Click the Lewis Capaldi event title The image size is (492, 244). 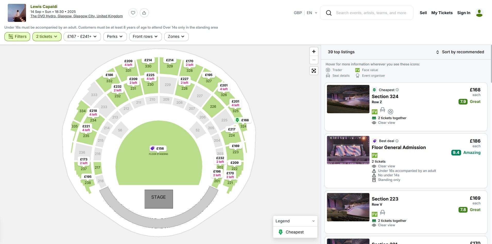[x=44, y=7]
